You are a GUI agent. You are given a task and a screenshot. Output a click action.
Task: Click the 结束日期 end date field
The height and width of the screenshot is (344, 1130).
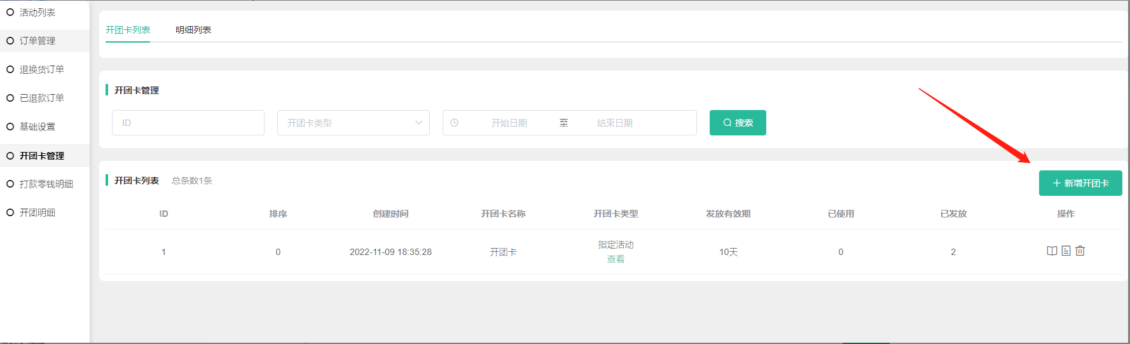[x=614, y=123]
